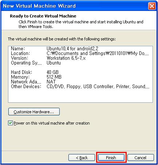The image size is (158, 165).
Task: Click the 'Click Finish to create' instruction text
Action: tap(81, 24)
